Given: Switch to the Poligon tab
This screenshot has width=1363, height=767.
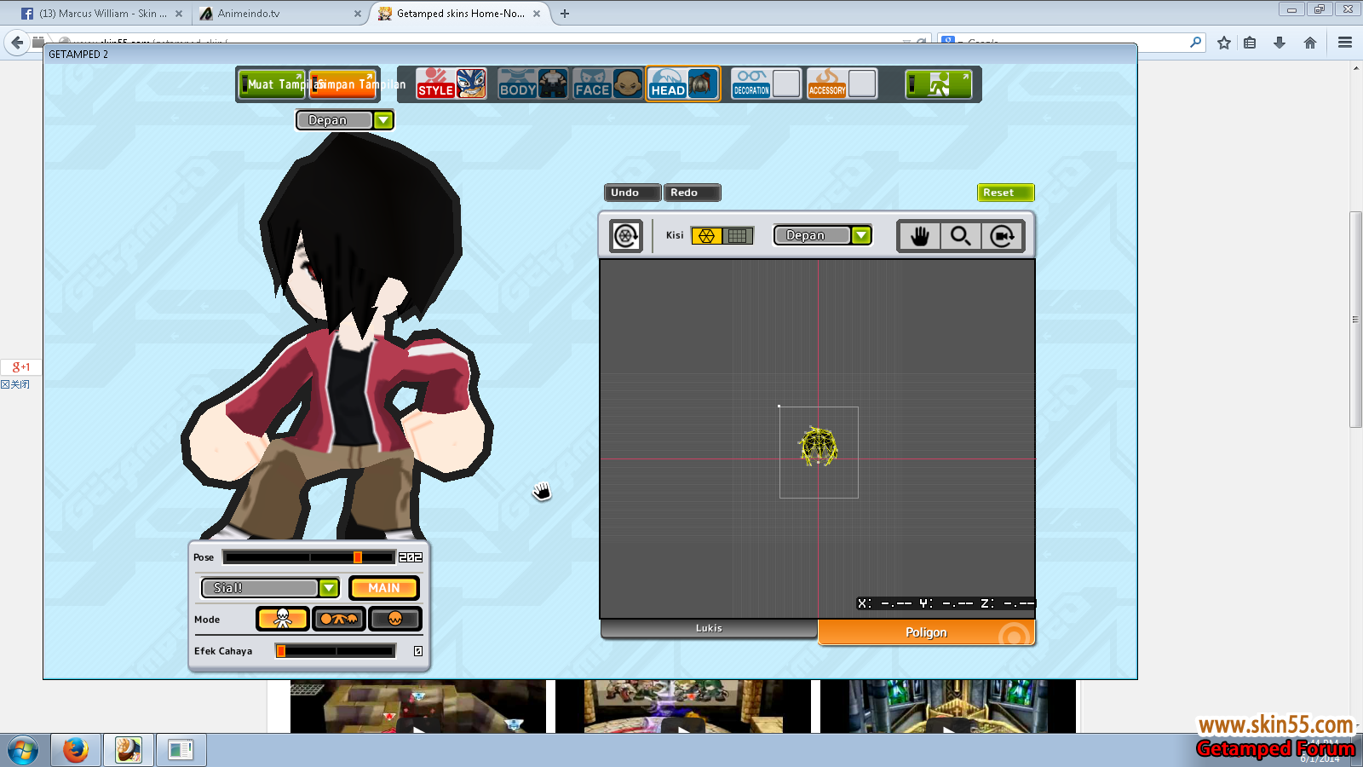Looking at the screenshot, I should pyautogui.click(x=926, y=632).
